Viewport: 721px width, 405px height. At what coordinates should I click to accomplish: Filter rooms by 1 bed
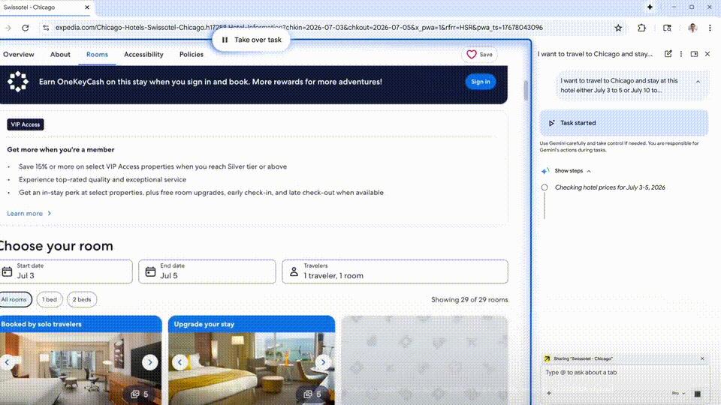point(50,300)
